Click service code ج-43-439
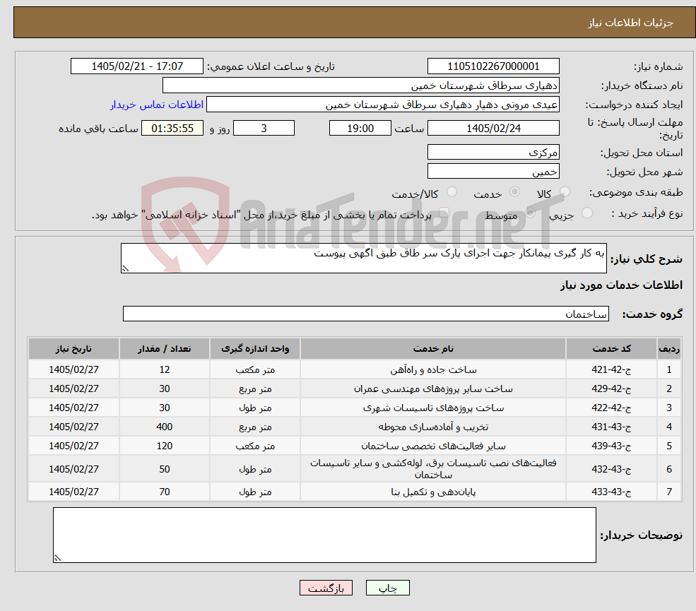The width and height of the screenshot is (696, 611). [x=611, y=446]
